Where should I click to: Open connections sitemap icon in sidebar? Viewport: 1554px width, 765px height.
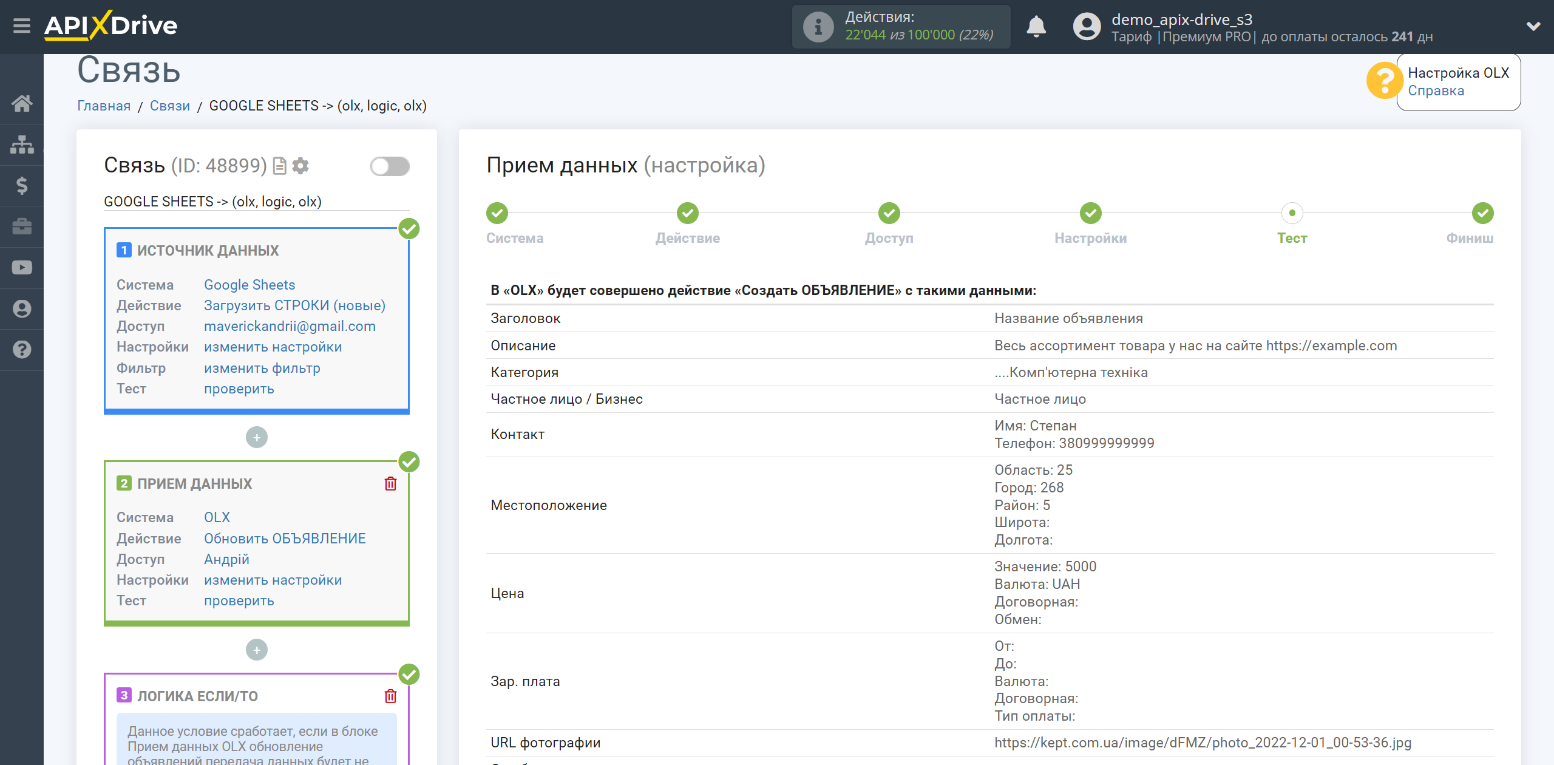click(x=22, y=144)
